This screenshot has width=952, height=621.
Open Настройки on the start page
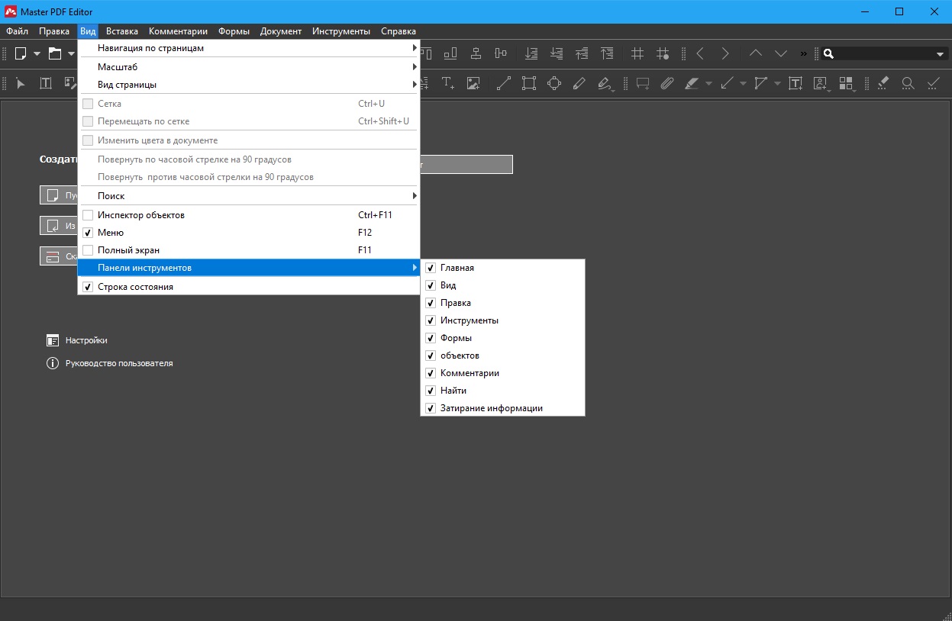86,340
